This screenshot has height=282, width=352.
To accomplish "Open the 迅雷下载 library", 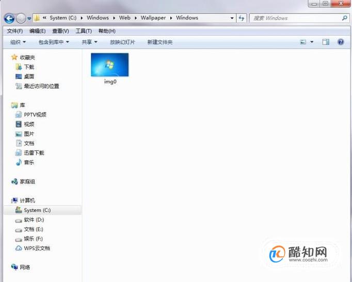I will (x=34, y=153).
